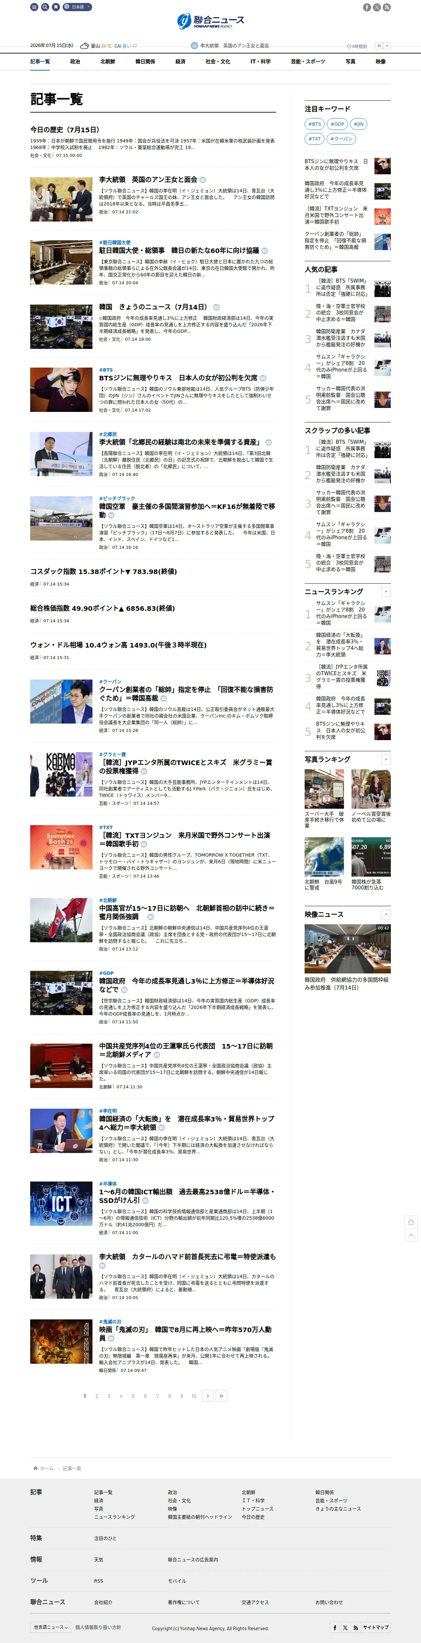Screen dimensions: 421x1643
Task: Open the IT・科学 nav tab
Action: tap(260, 62)
